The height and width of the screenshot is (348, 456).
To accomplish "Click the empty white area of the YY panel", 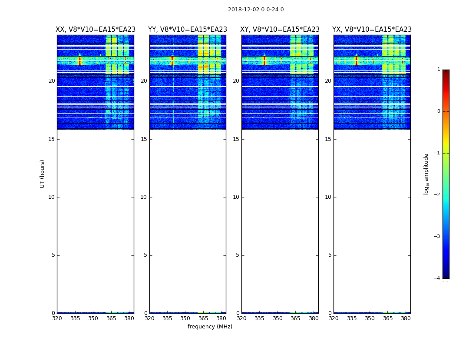I will [188, 217].
